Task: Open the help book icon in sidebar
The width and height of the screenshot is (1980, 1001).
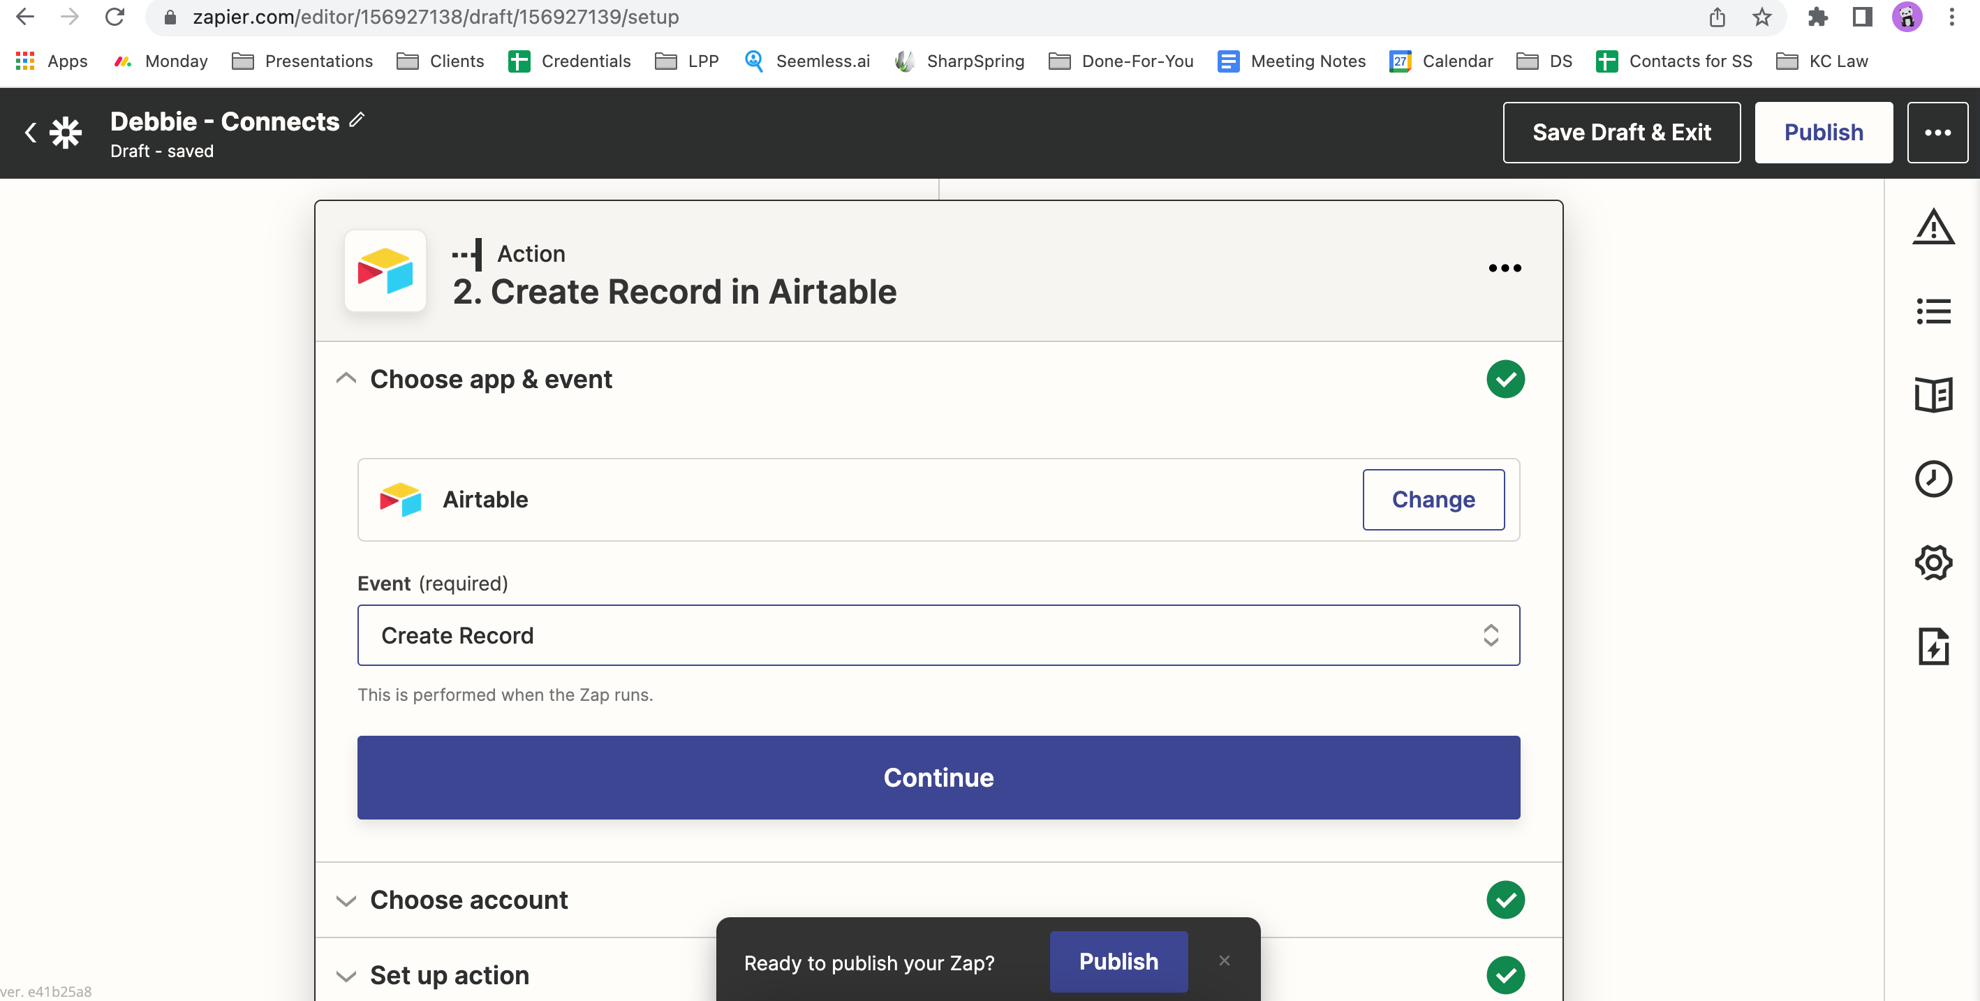Action: tap(1933, 395)
